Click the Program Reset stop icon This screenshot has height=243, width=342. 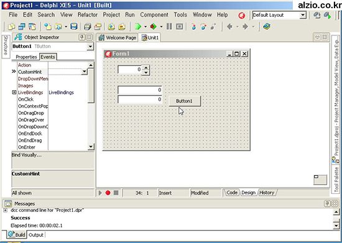[179, 27]
